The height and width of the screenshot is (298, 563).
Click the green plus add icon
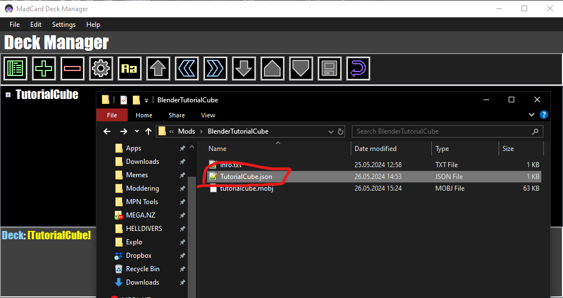tap(44, 68)
